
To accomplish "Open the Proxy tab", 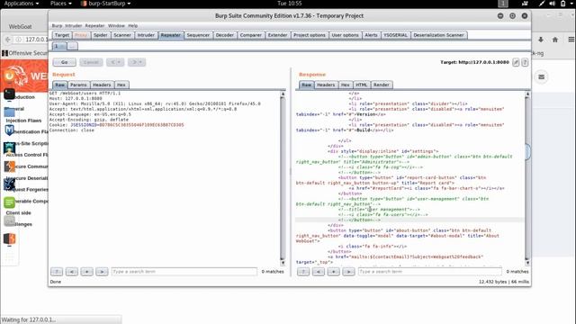I will coord(81,35).
